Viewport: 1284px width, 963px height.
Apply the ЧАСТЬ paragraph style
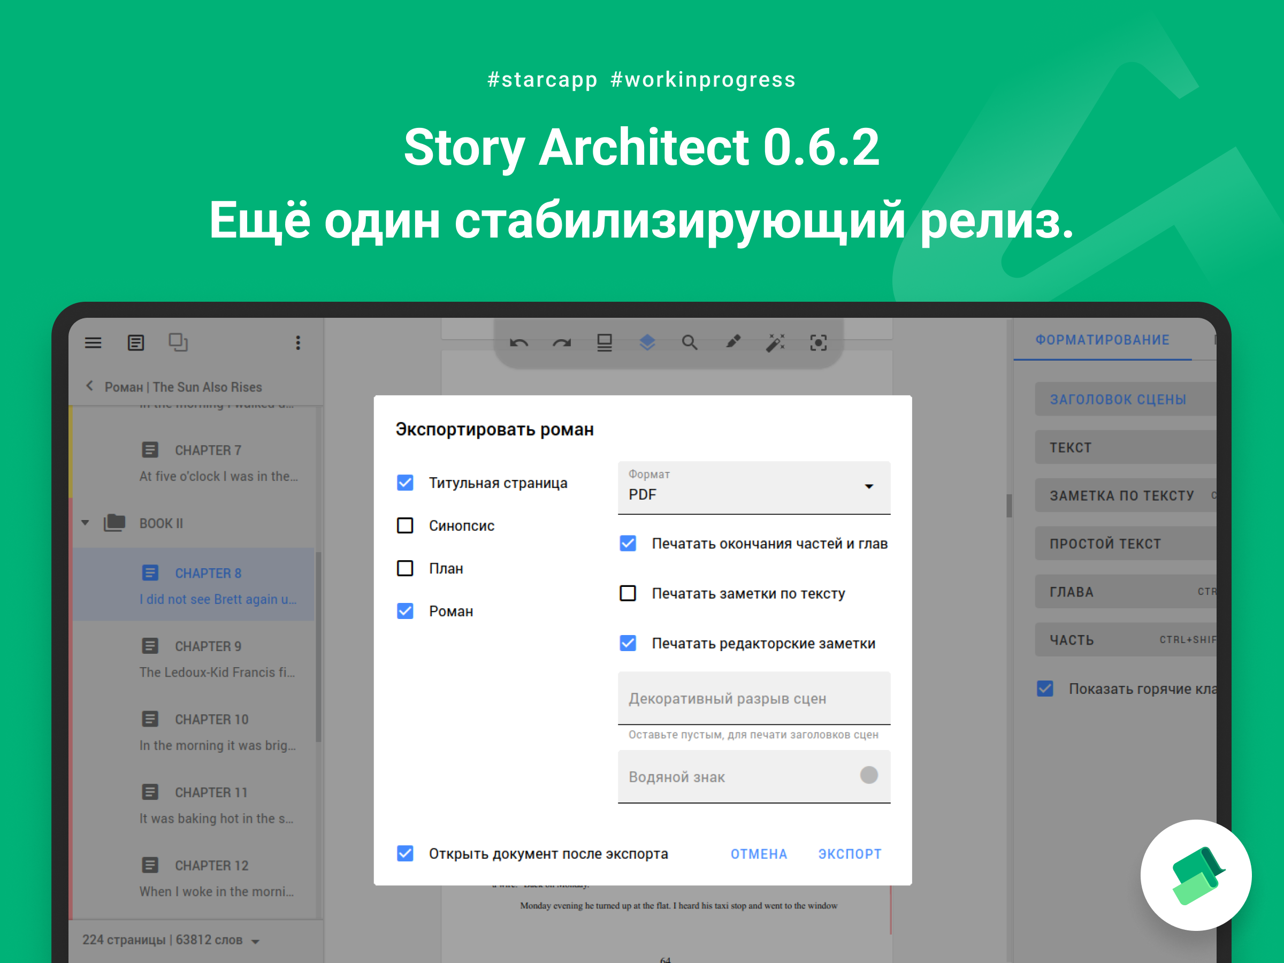pos(1126,640)
